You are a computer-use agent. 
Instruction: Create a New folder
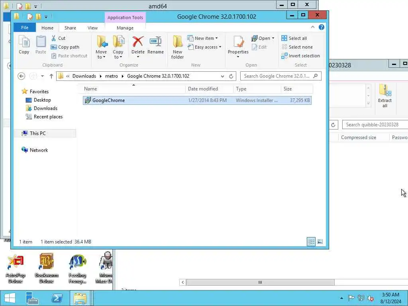coord(177,47)
